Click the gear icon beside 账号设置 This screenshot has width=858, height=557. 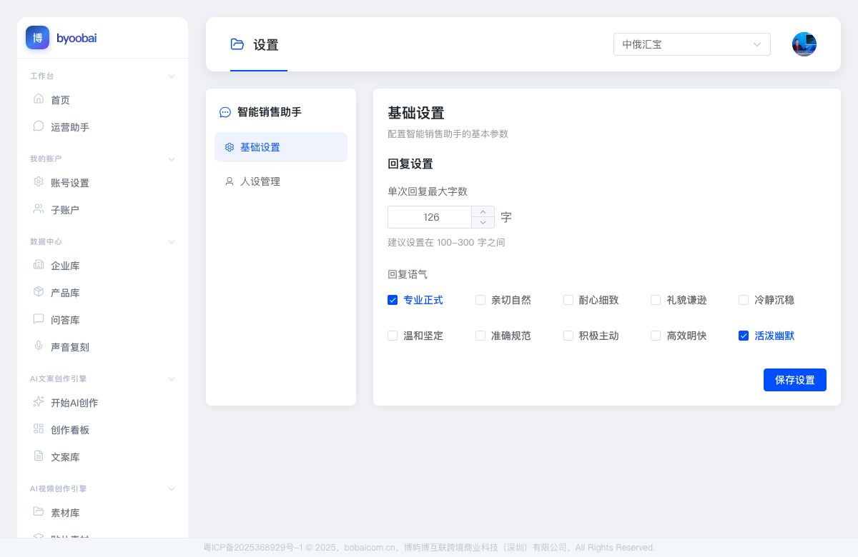[x=39, y=182]
